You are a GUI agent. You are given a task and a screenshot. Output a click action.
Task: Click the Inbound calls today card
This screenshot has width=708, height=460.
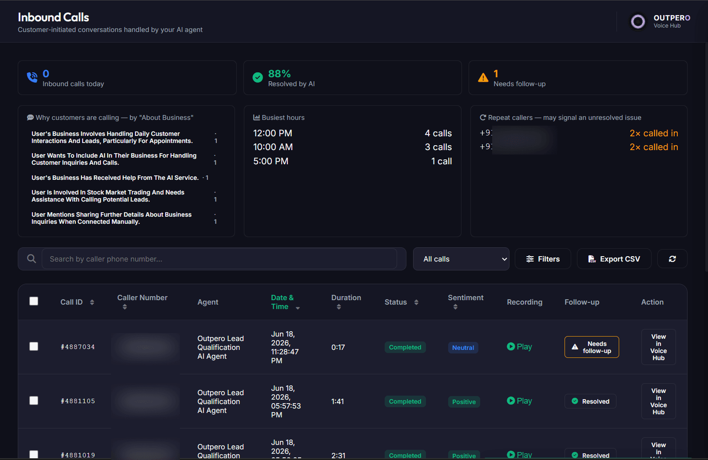click(x=127, y=78)
